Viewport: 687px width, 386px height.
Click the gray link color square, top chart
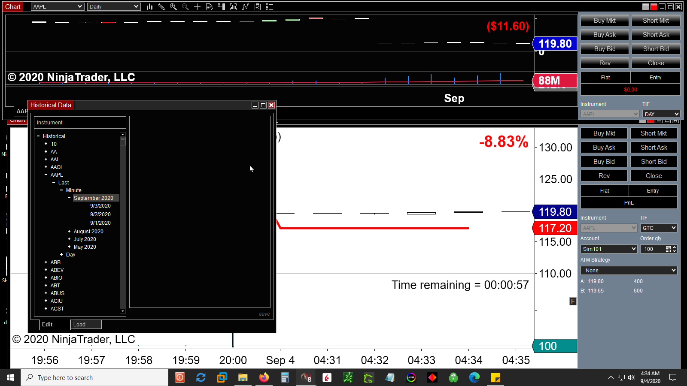pos(646,7)
